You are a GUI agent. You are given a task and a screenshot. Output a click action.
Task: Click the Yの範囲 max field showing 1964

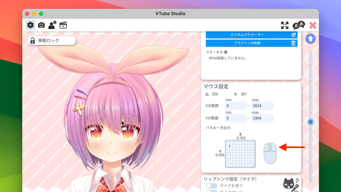click(262, 118)
